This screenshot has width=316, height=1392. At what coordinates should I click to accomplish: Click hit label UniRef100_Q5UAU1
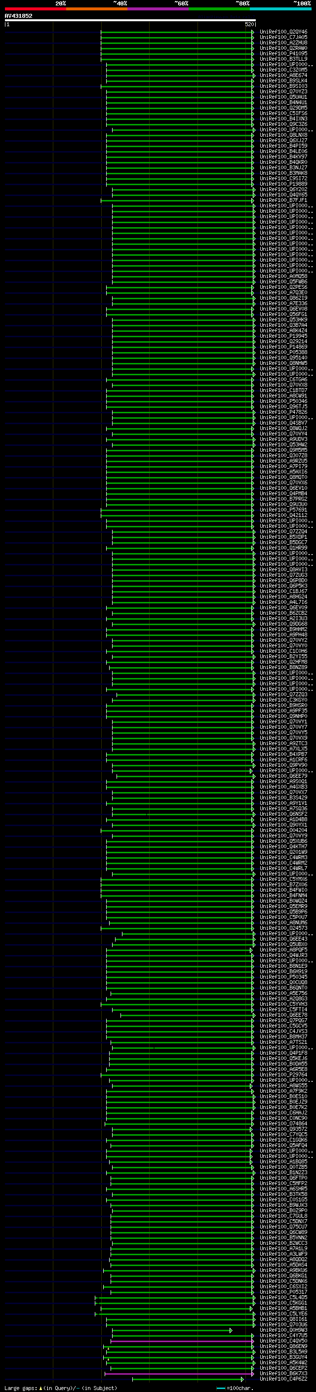[283, 97]
